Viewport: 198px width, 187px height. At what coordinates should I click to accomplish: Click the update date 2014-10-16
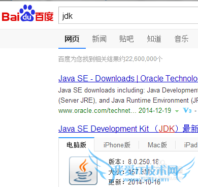click(x=144, y=182)
